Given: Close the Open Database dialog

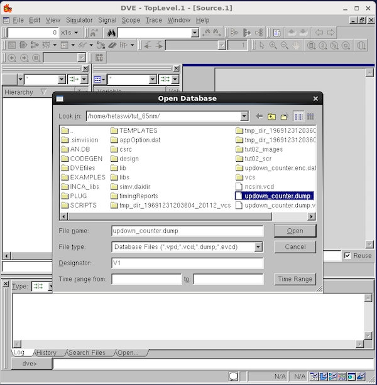Looking at the screenshot, I should coord(315,98).
